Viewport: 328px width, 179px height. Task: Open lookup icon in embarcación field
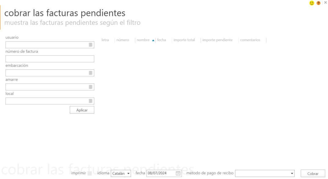(91, 73)
